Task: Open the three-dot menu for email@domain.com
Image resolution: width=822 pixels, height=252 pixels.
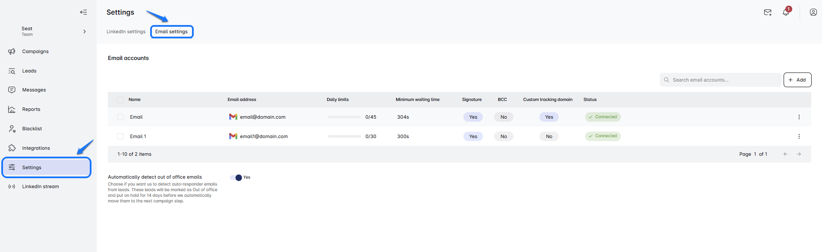Action: coord(799,117)
